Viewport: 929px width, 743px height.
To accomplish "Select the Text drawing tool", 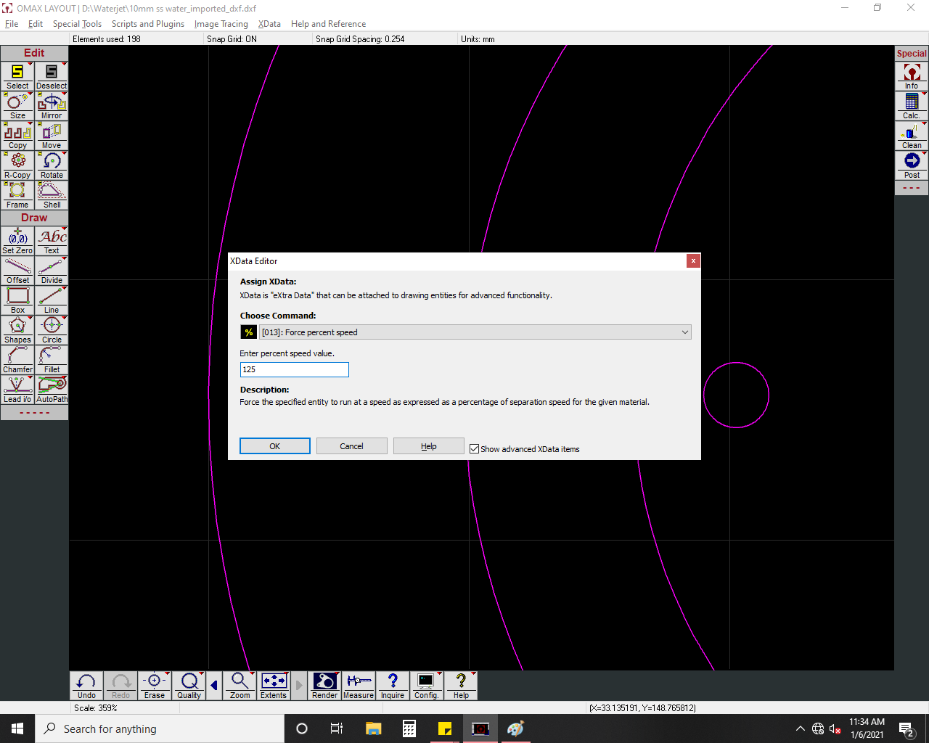I will pyautogui.click(x=52, y=241).
